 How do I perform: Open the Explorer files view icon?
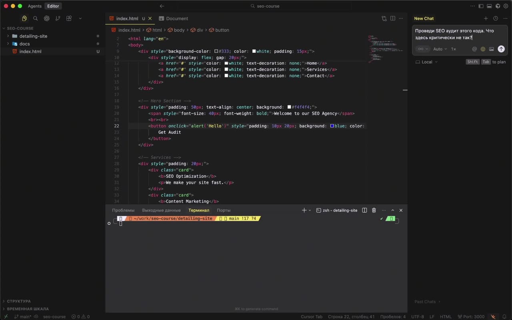[x=24, y=18]
